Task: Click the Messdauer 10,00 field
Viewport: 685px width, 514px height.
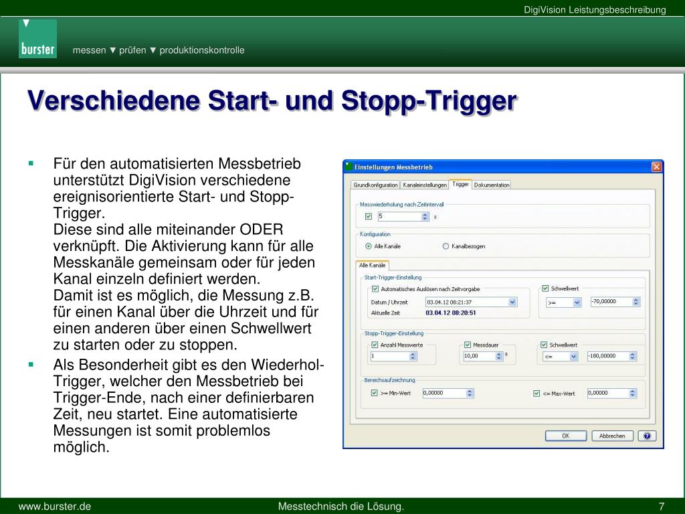Action: [479, 356]
